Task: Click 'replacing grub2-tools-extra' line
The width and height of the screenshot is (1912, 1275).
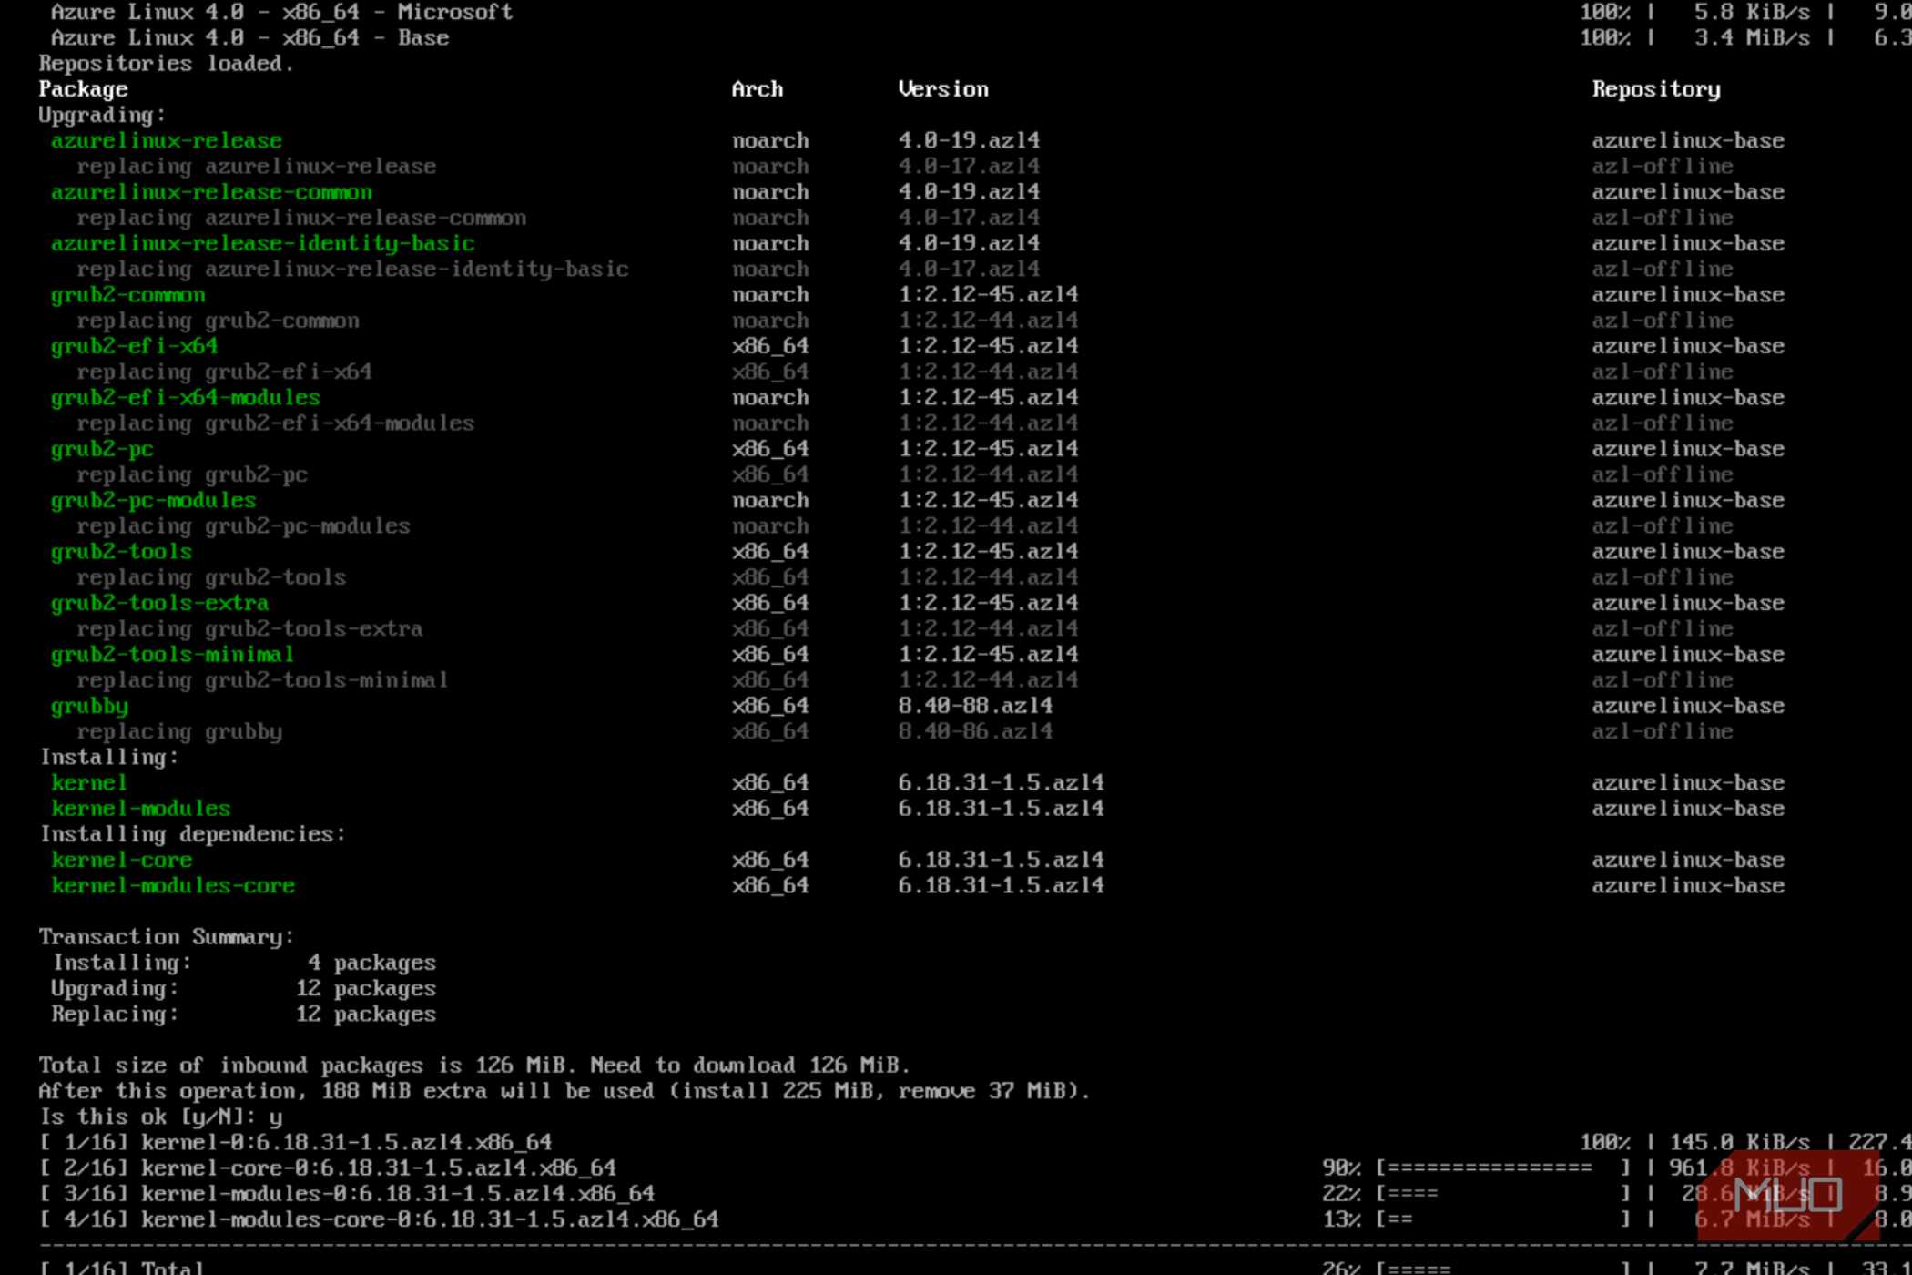Action: 249,629
